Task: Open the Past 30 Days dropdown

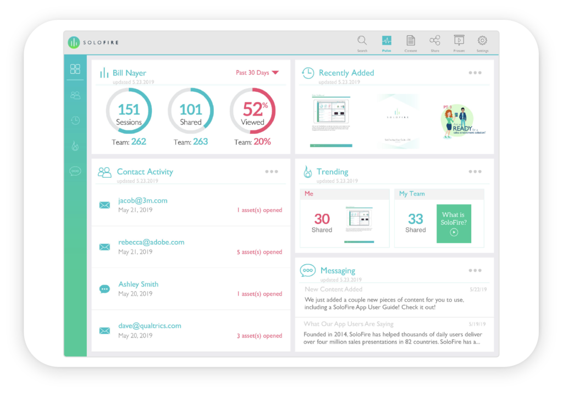Action: 257,72
